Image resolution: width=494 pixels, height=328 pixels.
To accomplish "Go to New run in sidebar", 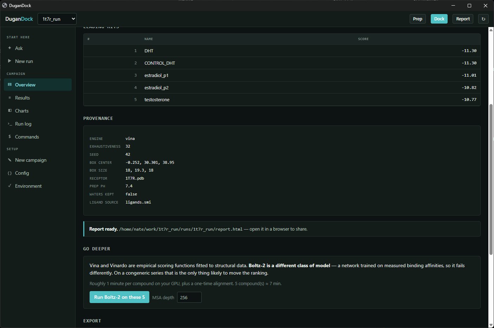I will click(38, 61).
